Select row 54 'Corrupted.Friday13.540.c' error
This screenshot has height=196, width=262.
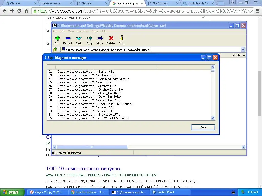click(x=129, y=79)
